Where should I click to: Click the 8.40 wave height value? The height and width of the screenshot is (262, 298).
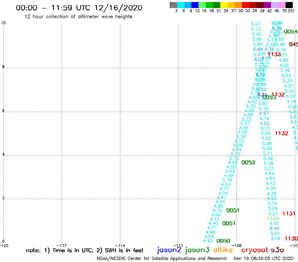(274, 229)
